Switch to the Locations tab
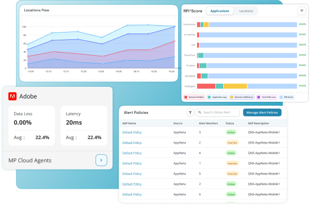310x206 pixels. tap(246, 11)
